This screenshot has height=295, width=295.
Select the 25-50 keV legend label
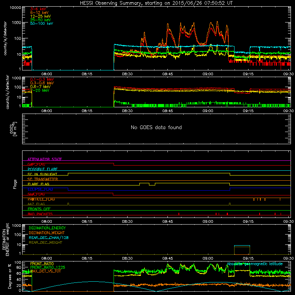click(41, 20)
